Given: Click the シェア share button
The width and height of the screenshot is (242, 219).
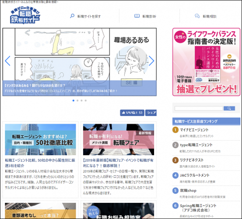Looking at the screenshot, I should tap(151, 113).
